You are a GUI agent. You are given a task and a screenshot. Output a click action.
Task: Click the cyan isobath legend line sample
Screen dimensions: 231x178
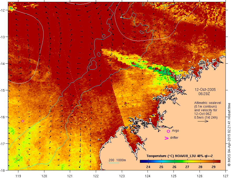(114, 163)
